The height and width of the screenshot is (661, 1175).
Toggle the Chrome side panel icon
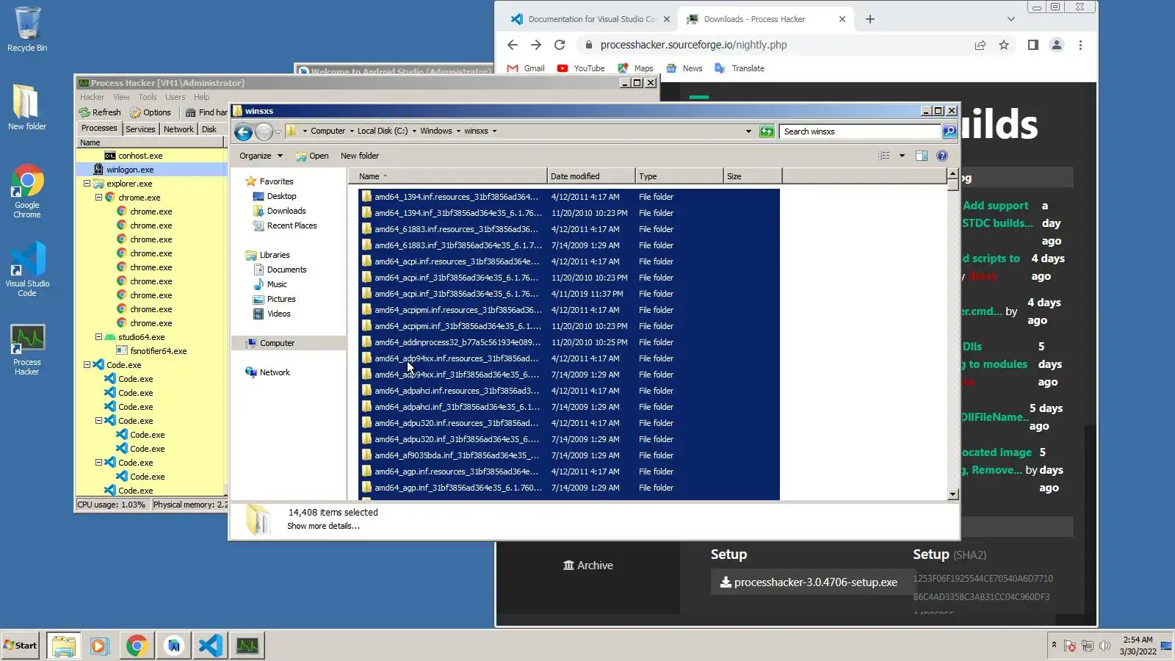pyautogui.click(x=1033, y=45)
